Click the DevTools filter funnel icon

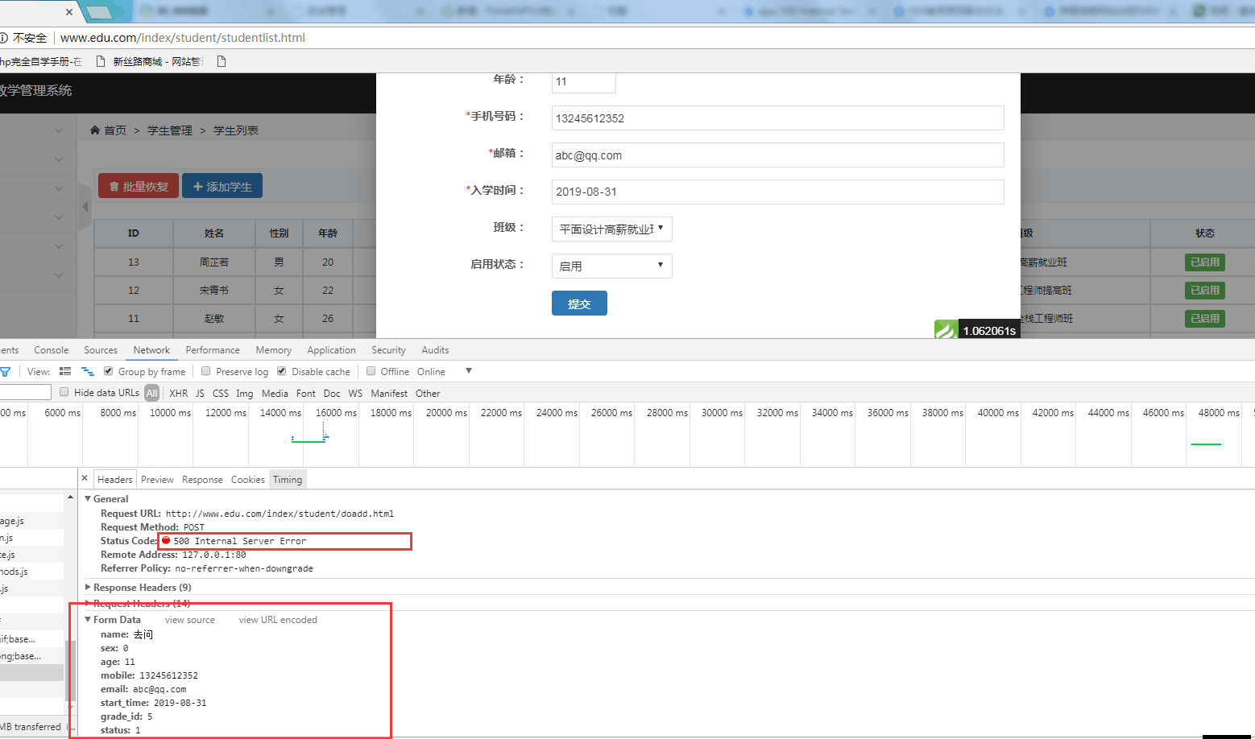[x=5, y=372]
